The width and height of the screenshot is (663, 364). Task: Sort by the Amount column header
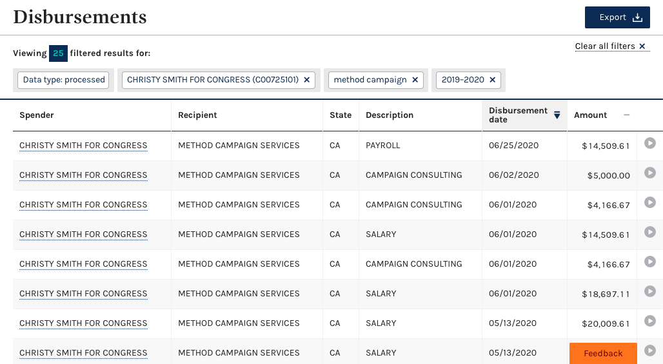pyautogui.click(x=591, y=115)
